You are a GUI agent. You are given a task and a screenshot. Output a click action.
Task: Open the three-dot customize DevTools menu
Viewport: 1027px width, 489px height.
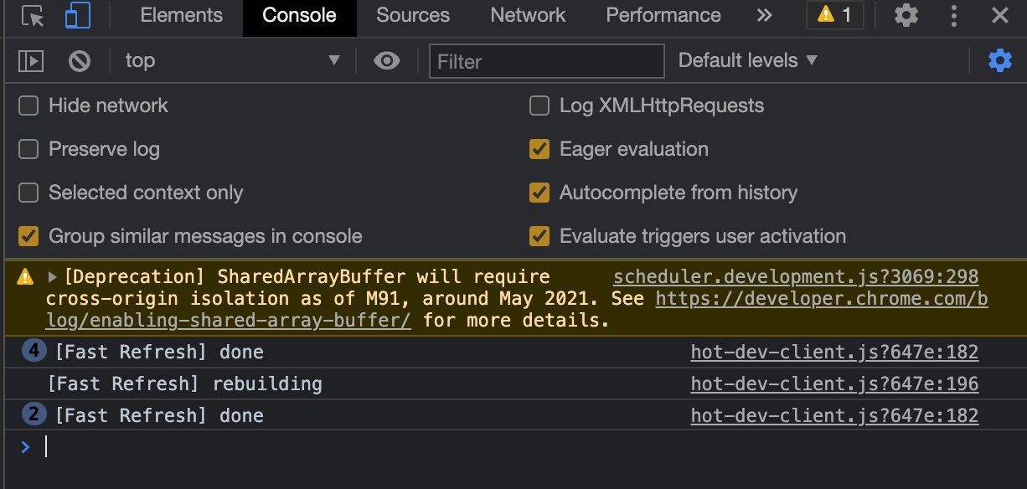(954, 15)
